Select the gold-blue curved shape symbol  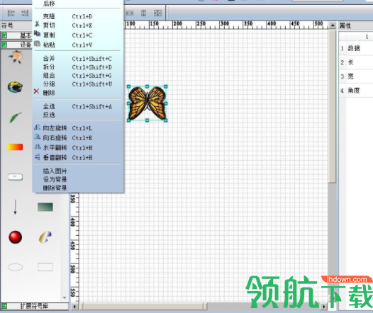pyautogui.click(x=45, y=237)
